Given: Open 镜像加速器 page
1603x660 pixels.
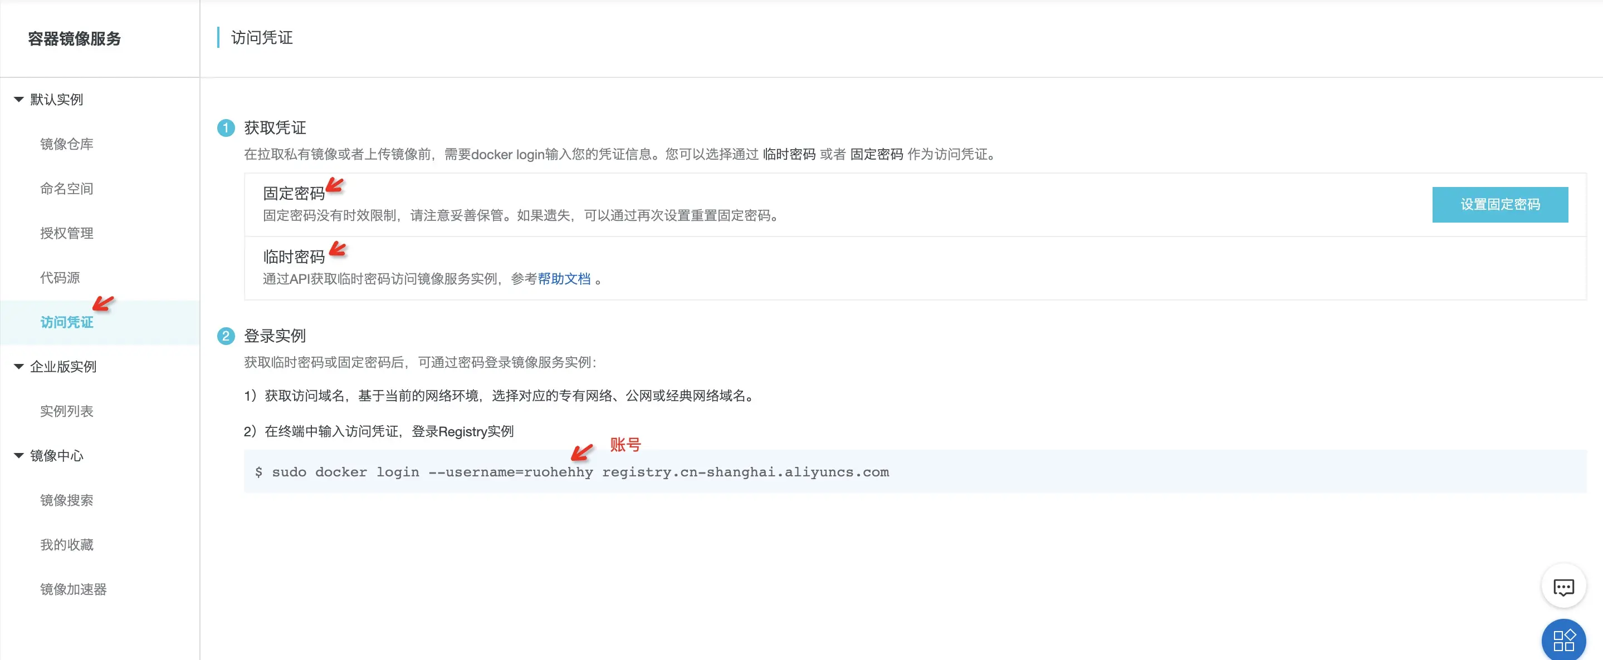Looking at the screenshot, I should click(x=74, y=589).
